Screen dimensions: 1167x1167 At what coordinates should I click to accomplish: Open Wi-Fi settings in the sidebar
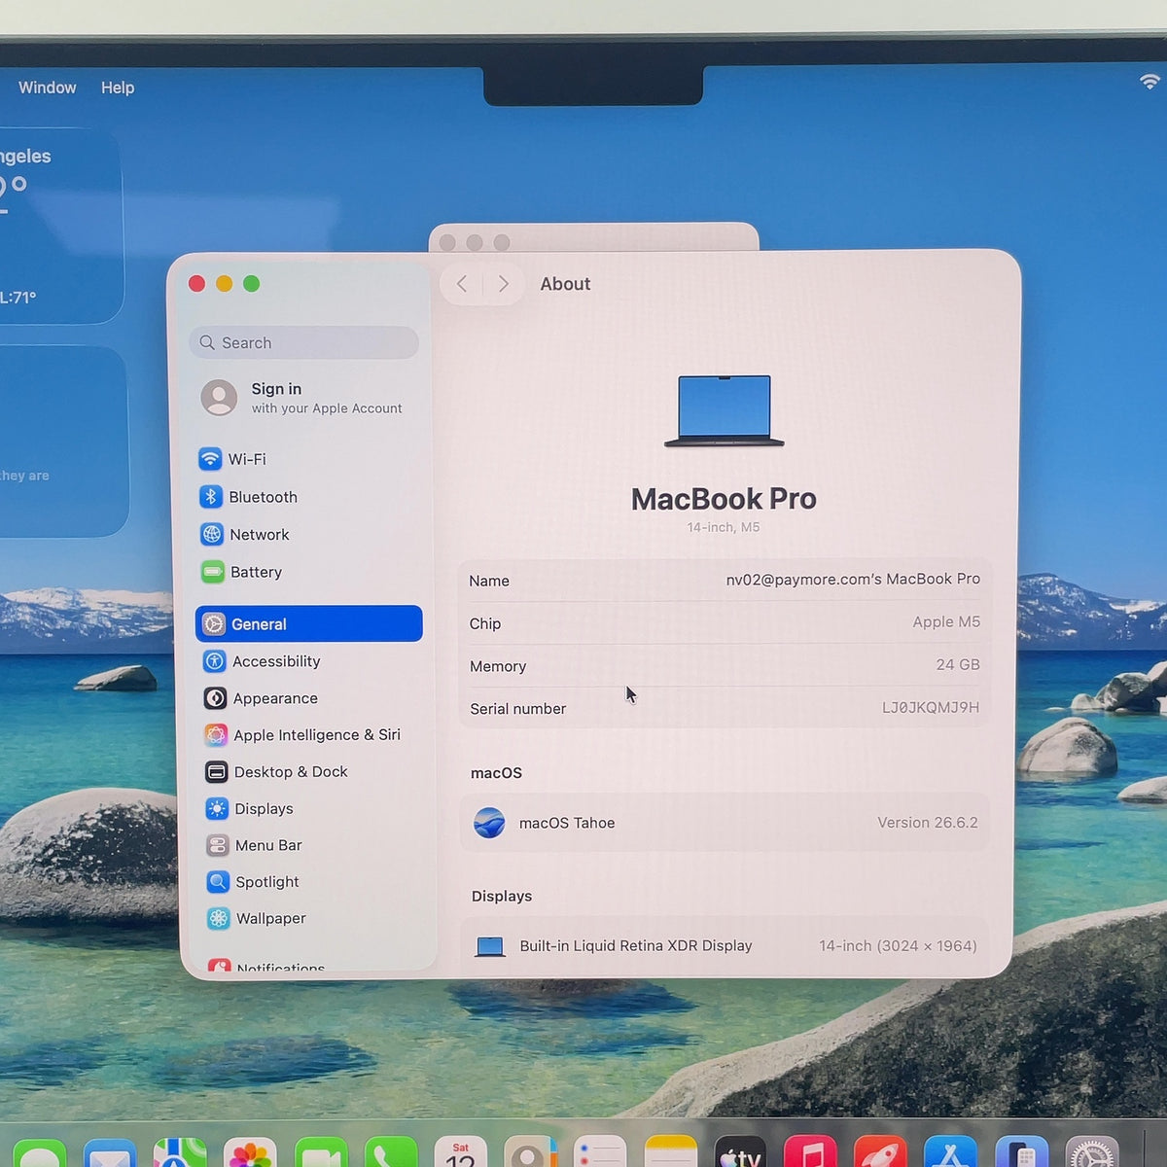tap(309, 459)
